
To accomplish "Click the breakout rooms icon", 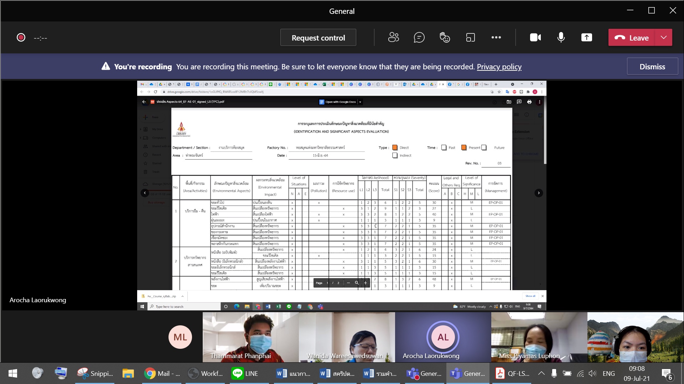I will click(x=470, y=37).
